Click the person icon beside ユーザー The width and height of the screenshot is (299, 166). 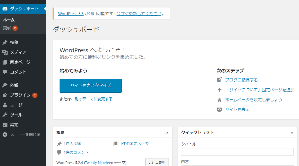pos(5,105)
